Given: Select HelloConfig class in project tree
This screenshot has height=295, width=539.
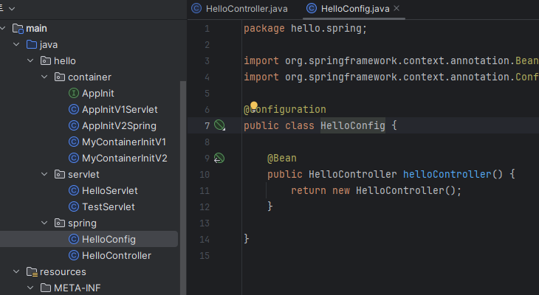Looking at the screenshot, I should 109,240.
